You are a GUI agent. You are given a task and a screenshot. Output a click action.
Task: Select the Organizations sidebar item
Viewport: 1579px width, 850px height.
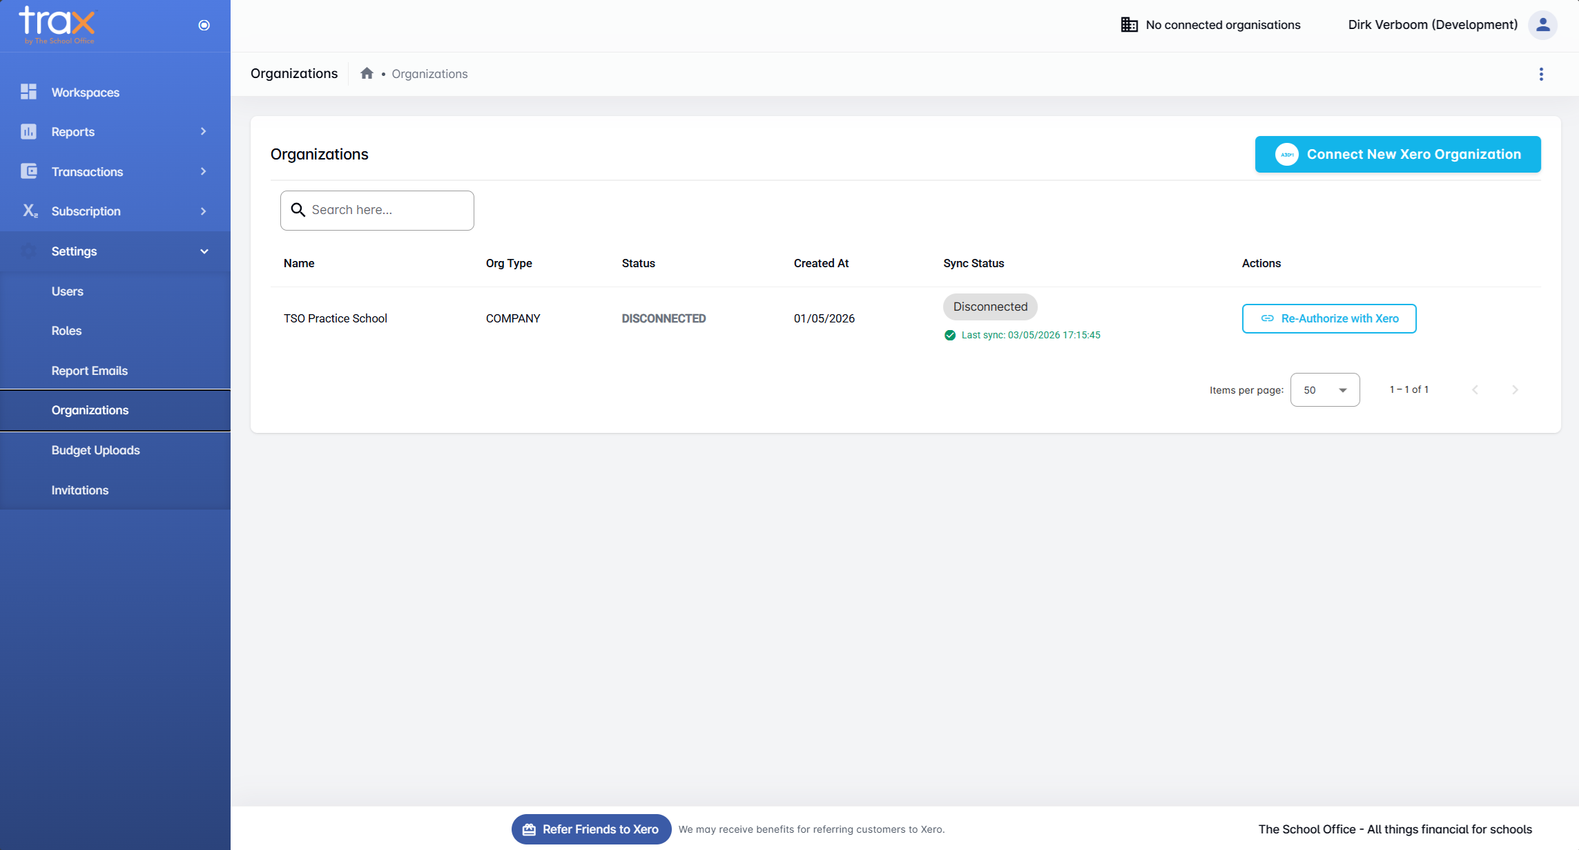tap(115, 410)
